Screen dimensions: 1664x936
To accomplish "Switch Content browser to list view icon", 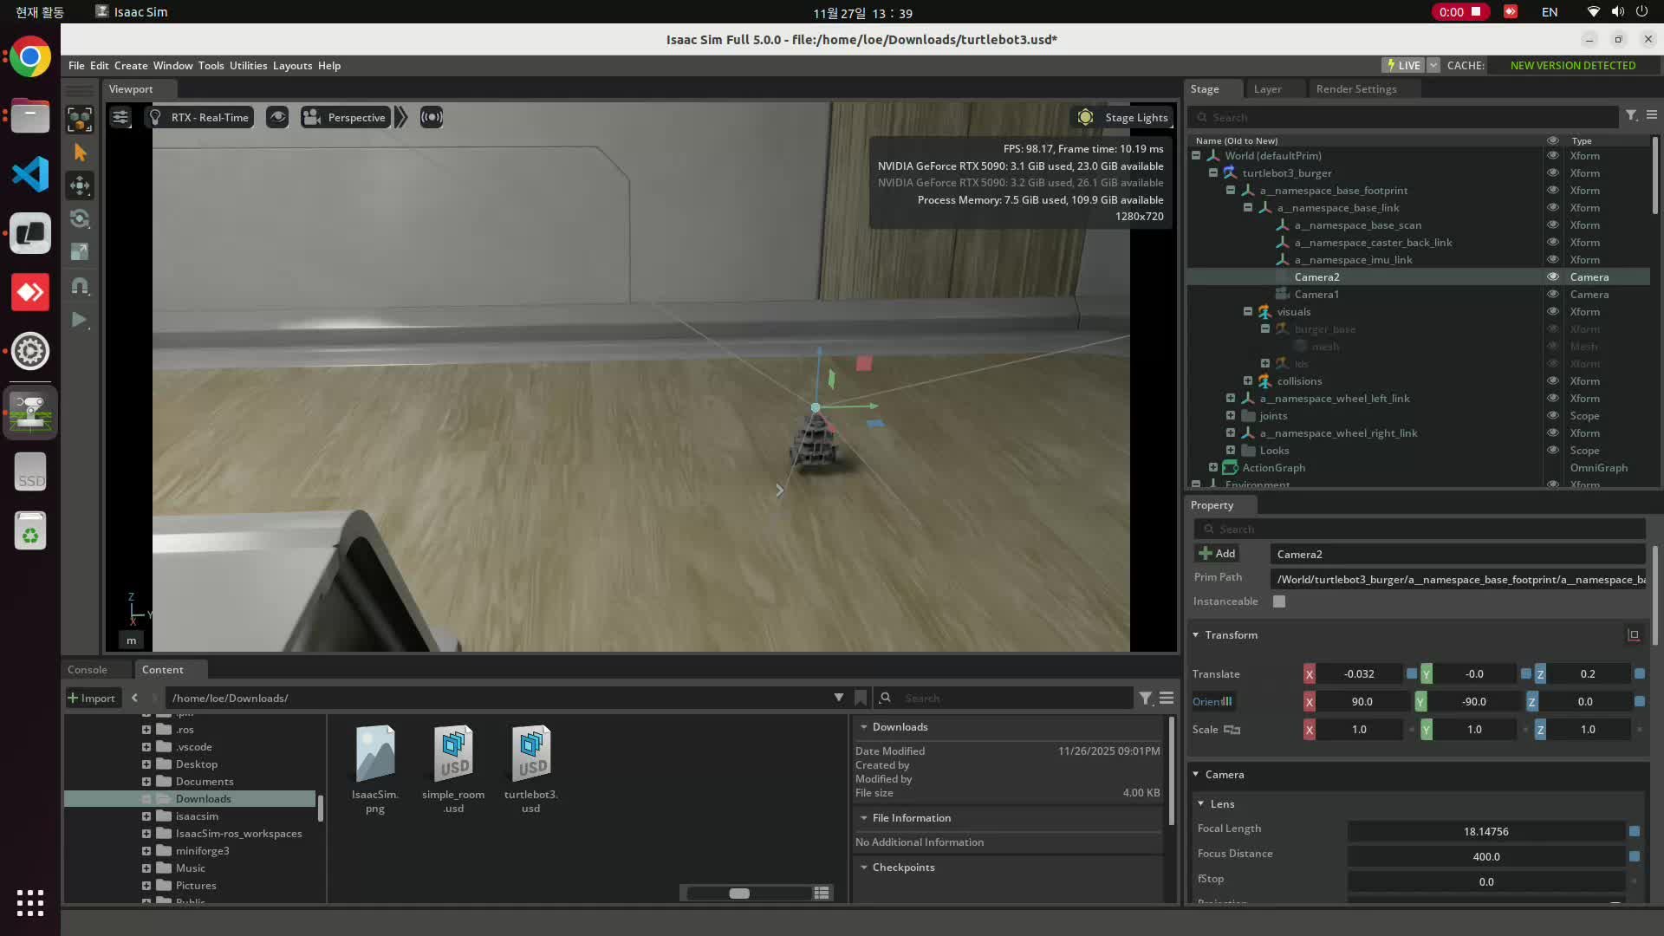I will click(822, 893).
